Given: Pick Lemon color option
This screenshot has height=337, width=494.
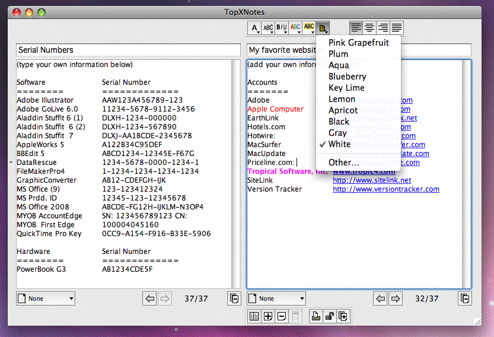Looking at the screenshot, I should click(x=358, y=99).
